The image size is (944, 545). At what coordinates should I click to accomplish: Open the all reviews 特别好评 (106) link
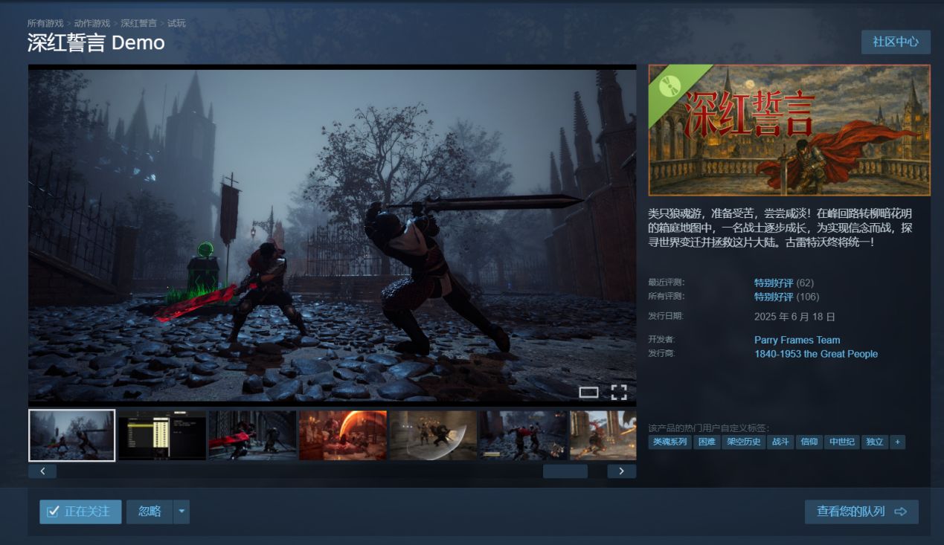tap(786, 297)
